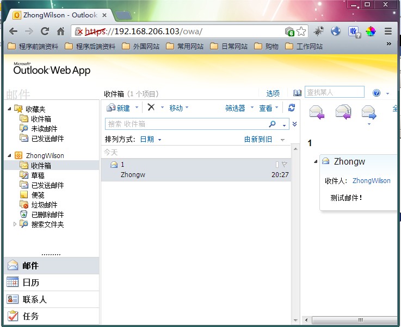This screenshot has height=327, width=401.
Task: Delete the message with the X icon
Action: click(151, 107)
